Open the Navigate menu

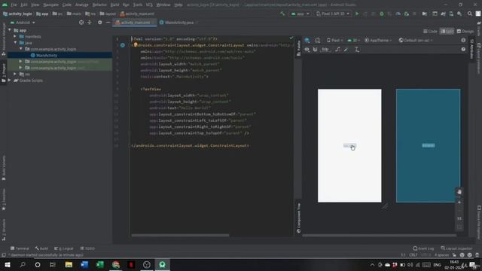[x=50, y=5]
